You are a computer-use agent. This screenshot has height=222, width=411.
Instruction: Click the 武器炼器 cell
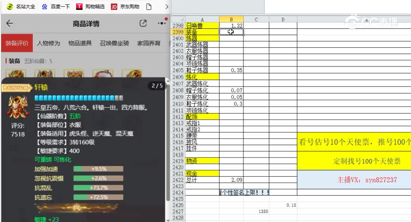coord(202,45)
